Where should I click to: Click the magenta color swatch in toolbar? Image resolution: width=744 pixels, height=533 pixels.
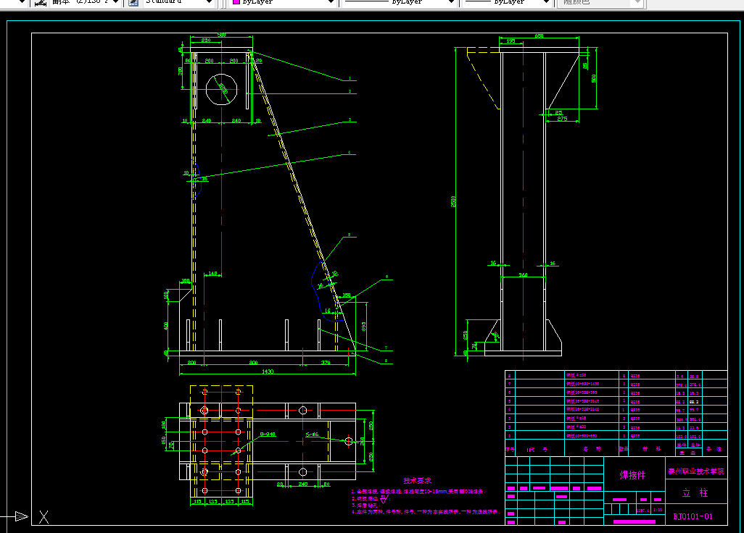[236, 2]
